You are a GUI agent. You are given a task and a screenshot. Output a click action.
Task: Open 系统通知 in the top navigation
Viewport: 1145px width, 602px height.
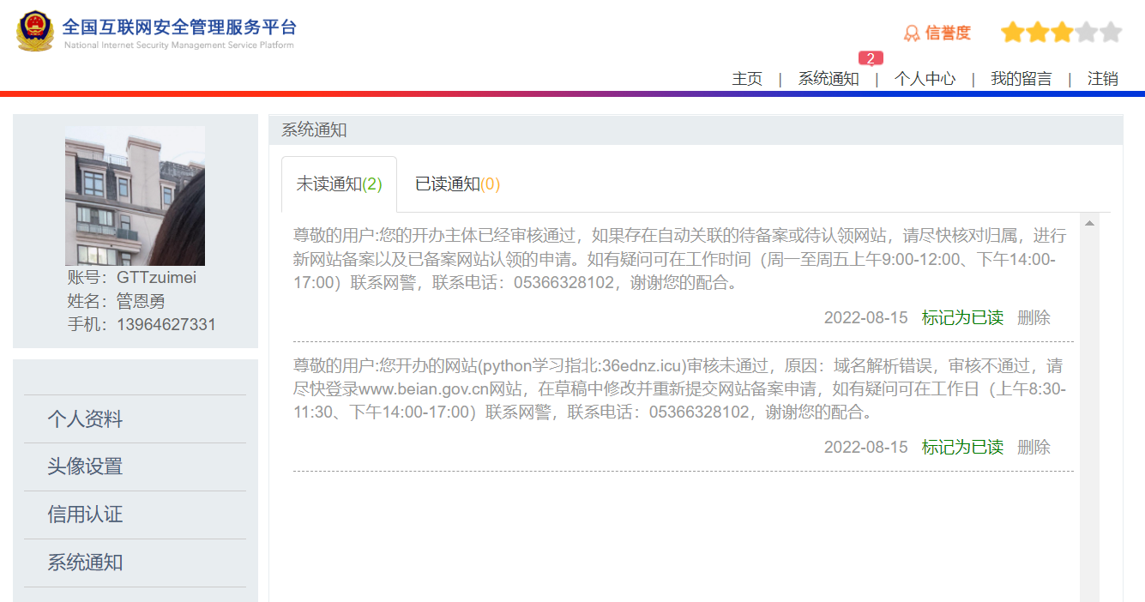point(829,79)
